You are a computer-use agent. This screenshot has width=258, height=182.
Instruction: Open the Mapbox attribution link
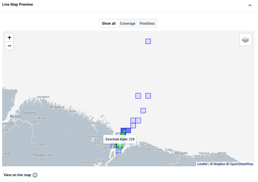(219, 164)
